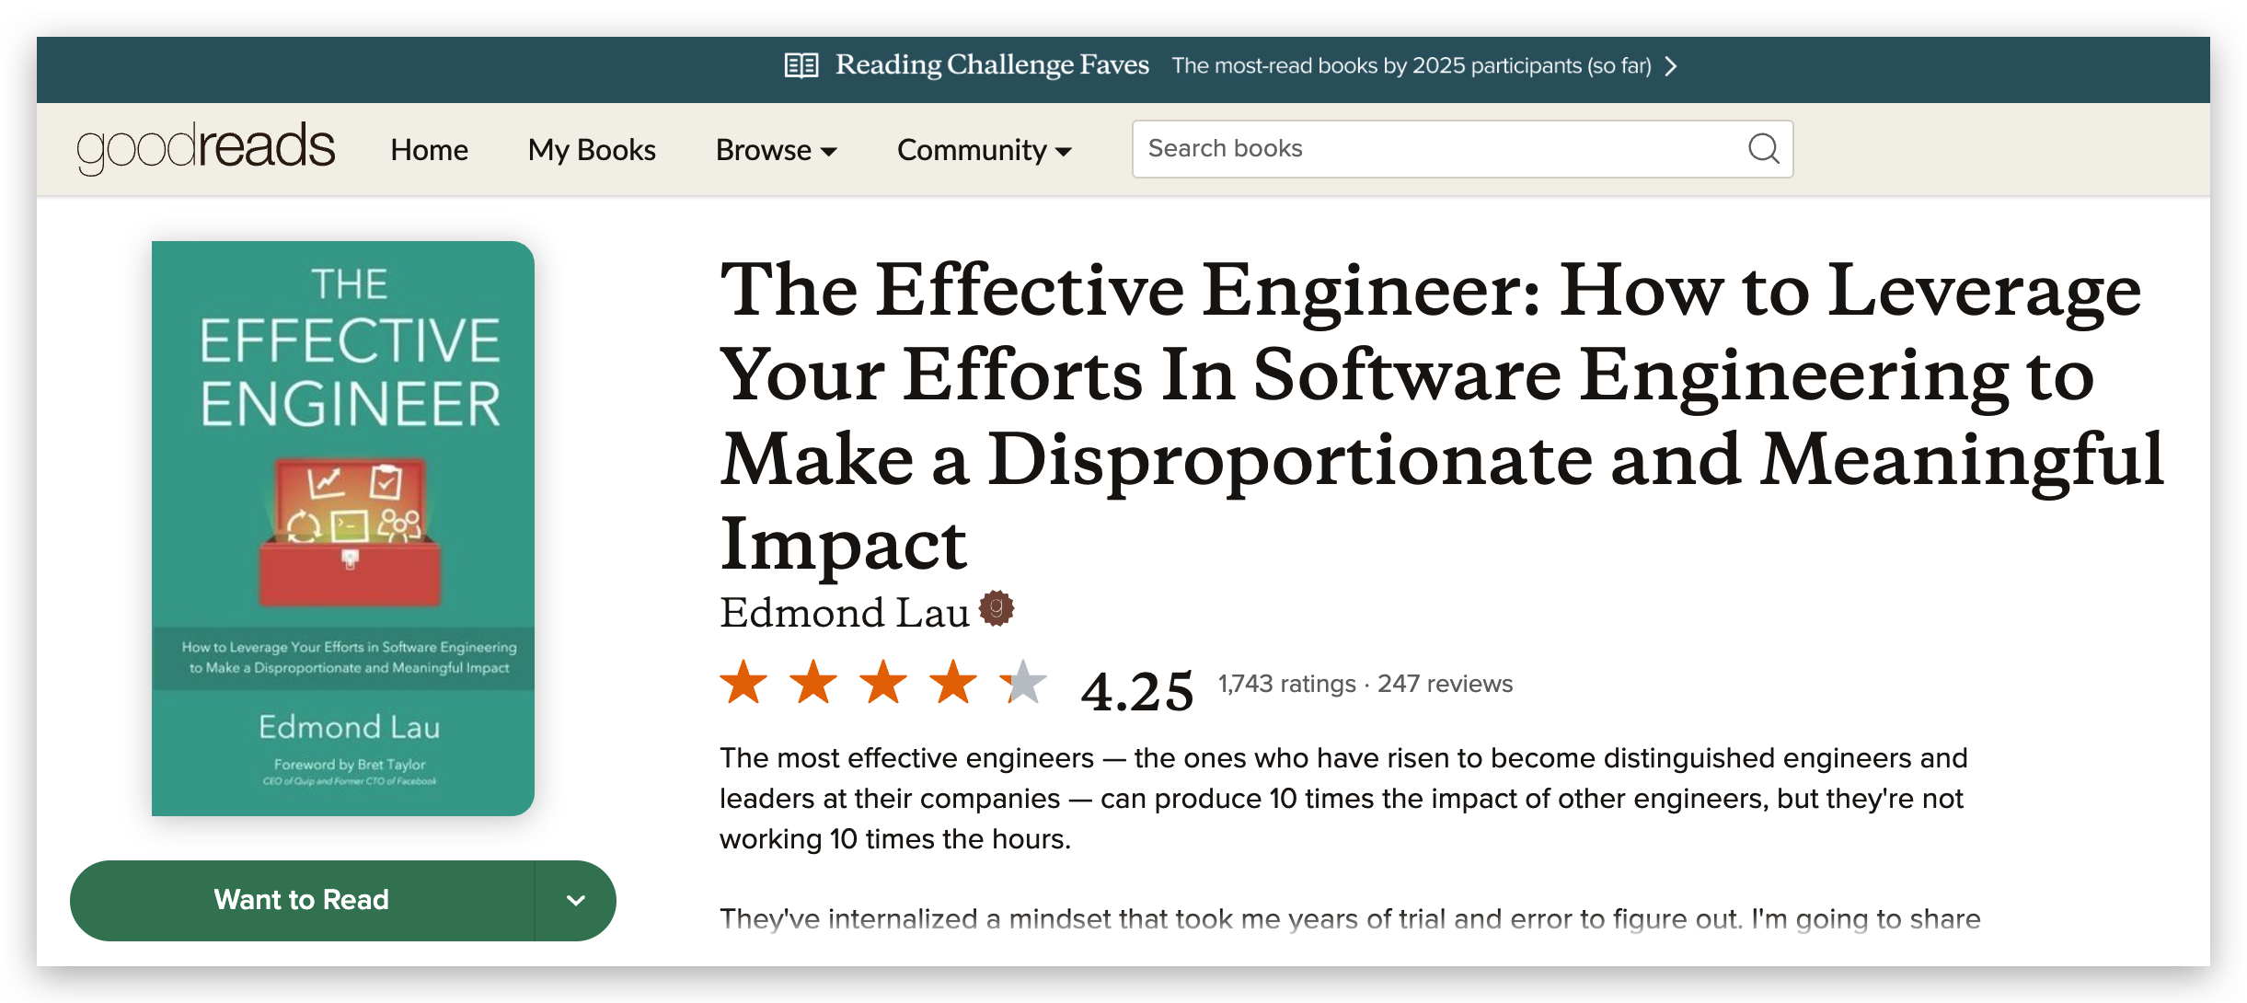Click the Want to Read button
Screen dimensions: 2247x1003
point(302,900)
